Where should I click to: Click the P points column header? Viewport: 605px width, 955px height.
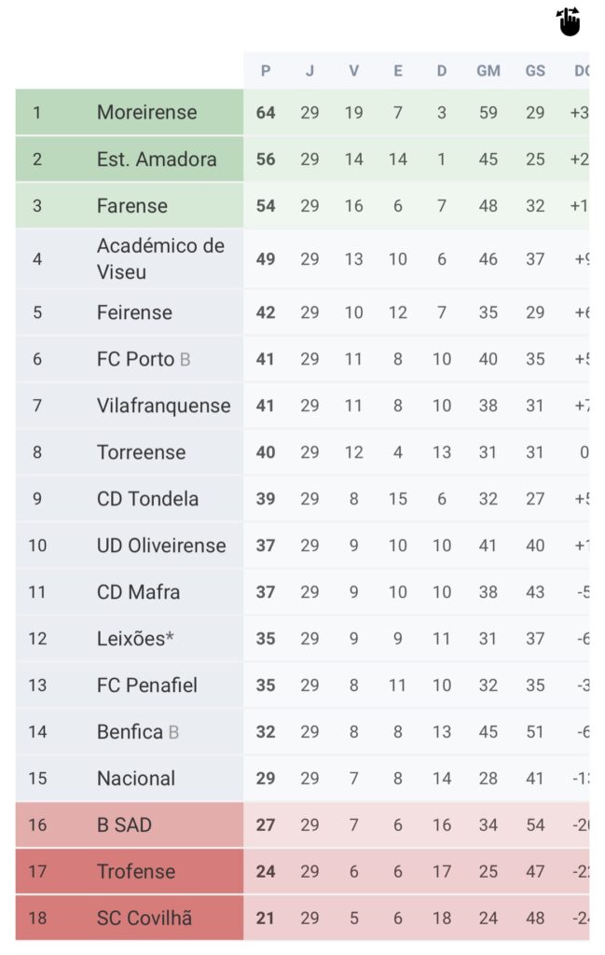coord(266,71)
